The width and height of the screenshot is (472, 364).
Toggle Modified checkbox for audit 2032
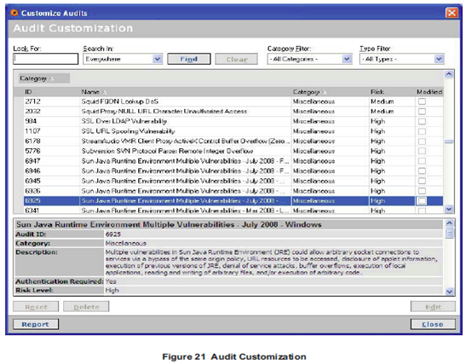422,112
